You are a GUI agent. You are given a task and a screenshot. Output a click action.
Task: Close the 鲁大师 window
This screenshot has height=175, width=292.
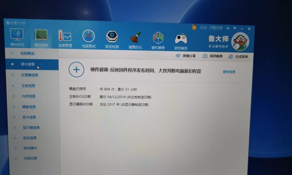pyautogui.click(x=249, y=29)
